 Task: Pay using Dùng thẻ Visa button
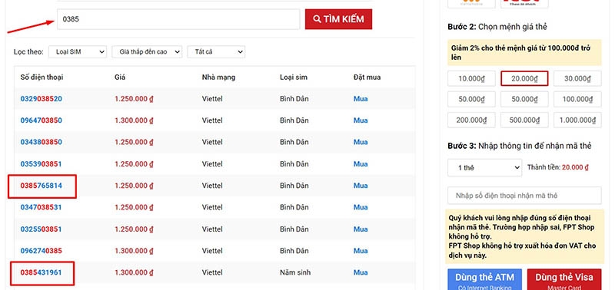point(564,279)
